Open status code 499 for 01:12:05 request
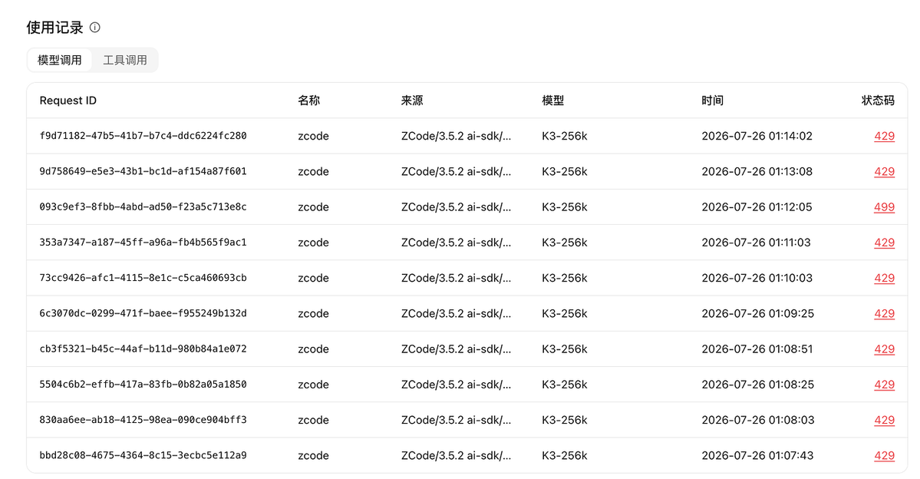 (884, 207)
